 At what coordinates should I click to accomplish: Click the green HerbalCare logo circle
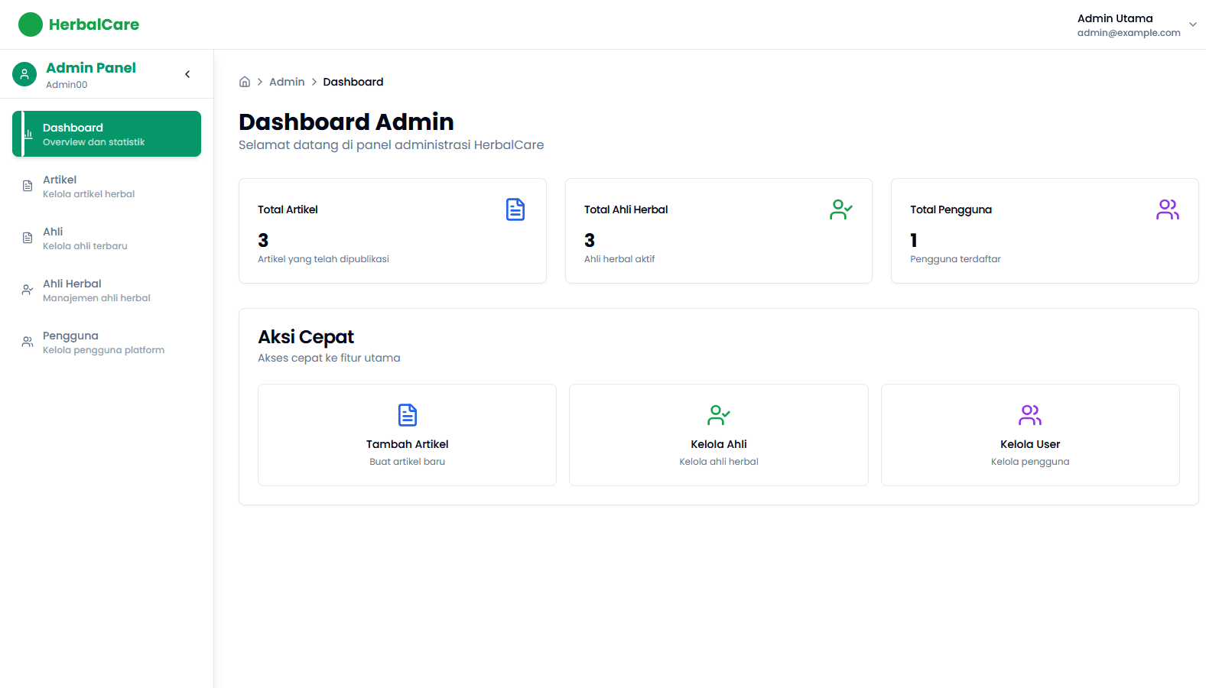(x=31, y=24)
